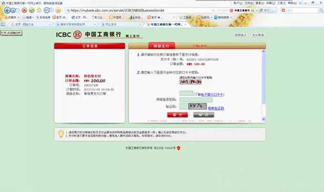
Task: Click the gold star favorites icon
Action: point(59,10)
